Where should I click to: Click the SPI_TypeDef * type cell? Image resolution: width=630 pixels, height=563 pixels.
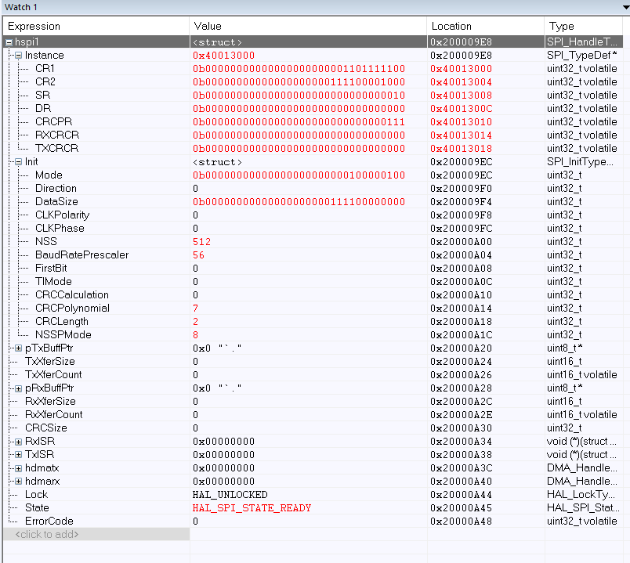(x=581, y=56)
